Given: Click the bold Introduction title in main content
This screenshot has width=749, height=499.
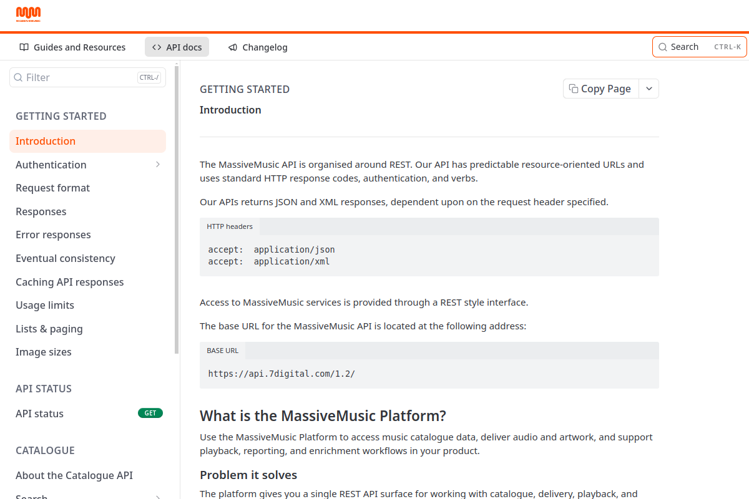Looking at the screenshot, I should point(230,110).
